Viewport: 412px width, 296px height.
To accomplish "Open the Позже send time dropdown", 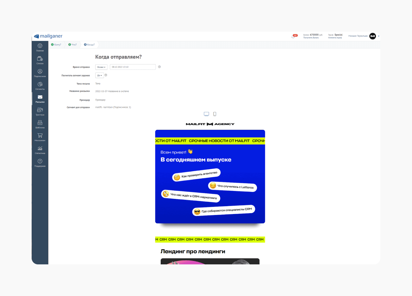I will point(101,67).
